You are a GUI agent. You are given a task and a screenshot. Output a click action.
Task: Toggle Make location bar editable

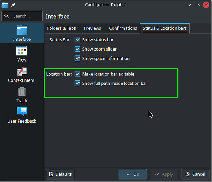point(77,74)
